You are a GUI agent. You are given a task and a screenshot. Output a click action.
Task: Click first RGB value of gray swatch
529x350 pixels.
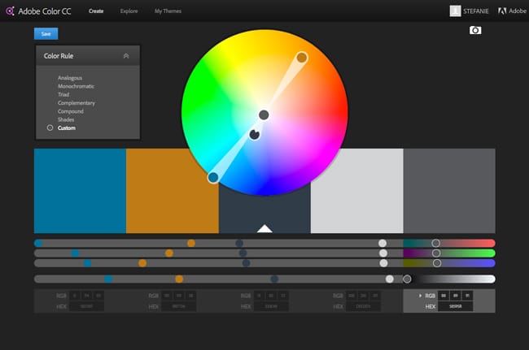click(x=444, y=296)
